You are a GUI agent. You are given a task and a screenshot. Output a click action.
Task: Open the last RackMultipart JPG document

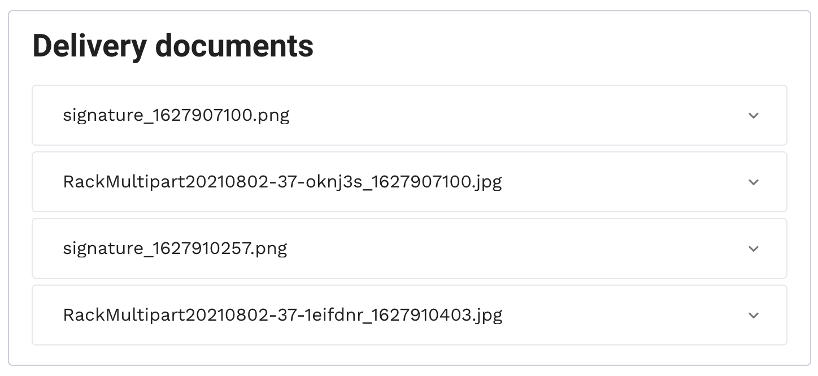(x=282, y=316)
